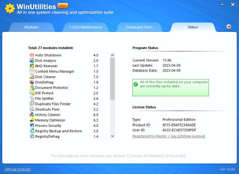Image resolution: width=239 pixels, height=174 pixels.
Task: Select the EXE Protect entry
Action: 44,93
